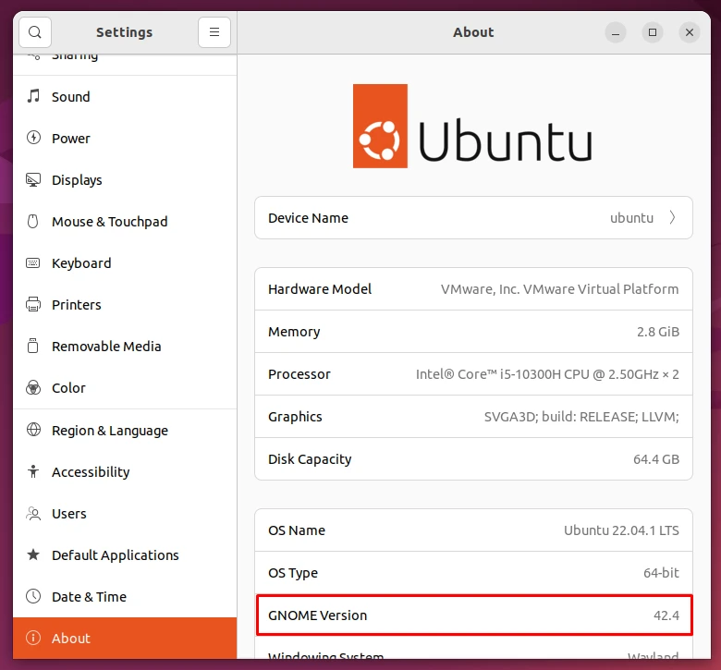The height and width of the screenshot is (670, 721).
Task: Click the GNOME Version label
Action: pos(317,615)
